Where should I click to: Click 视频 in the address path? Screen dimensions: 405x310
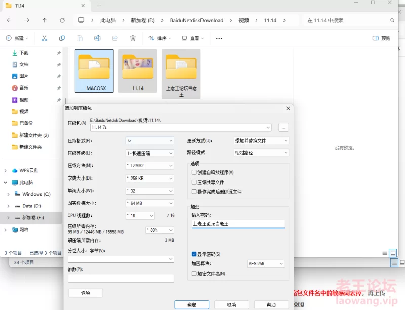244,20
